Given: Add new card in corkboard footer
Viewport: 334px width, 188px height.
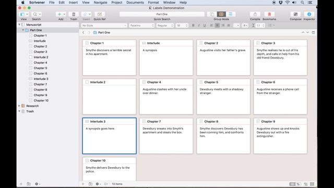Looking at the screenshot, I should [83, 184].
